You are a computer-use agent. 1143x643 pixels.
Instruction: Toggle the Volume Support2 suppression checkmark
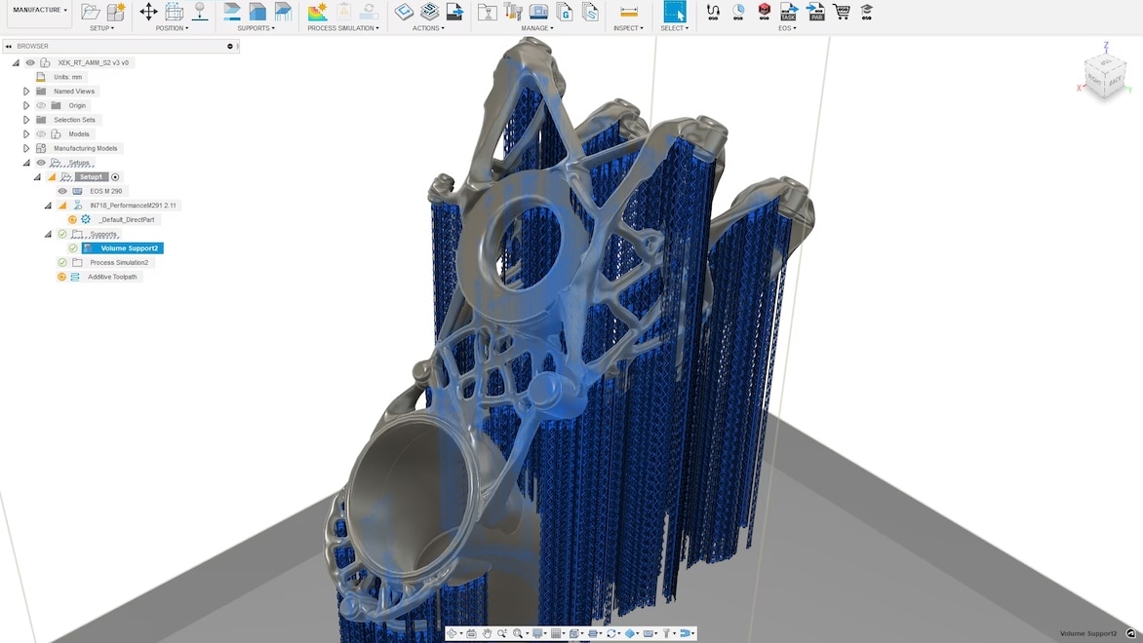[73, 246]
